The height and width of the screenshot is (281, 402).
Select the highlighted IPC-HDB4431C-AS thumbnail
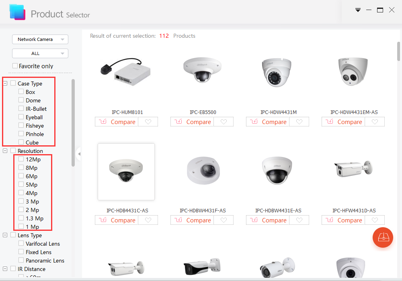[x=126, y=171]
